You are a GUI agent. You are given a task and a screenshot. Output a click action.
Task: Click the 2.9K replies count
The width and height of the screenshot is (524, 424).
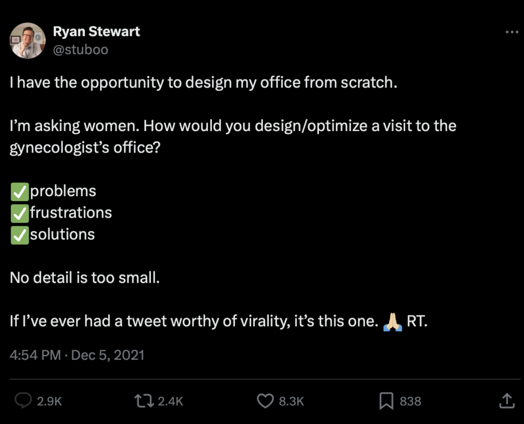(x=49, y=401)
